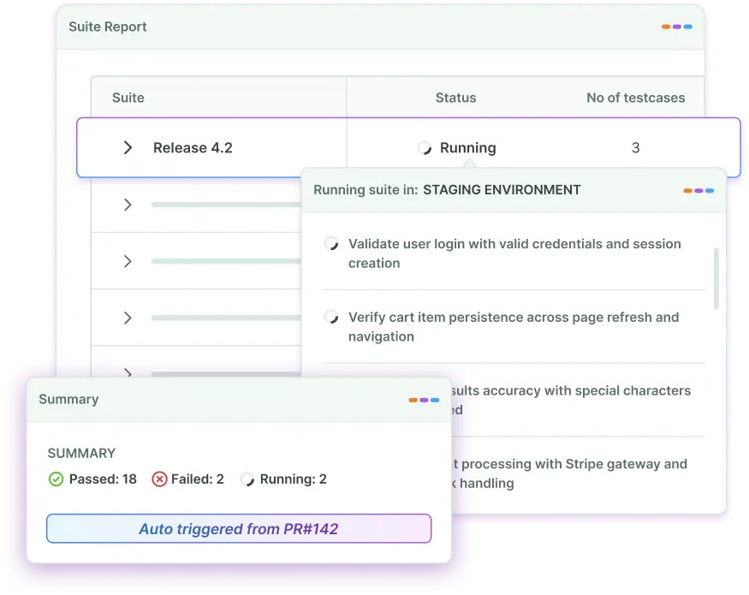Click the scrollbar in the staging test list
749x595 pixels.
(x=716, y=278)
